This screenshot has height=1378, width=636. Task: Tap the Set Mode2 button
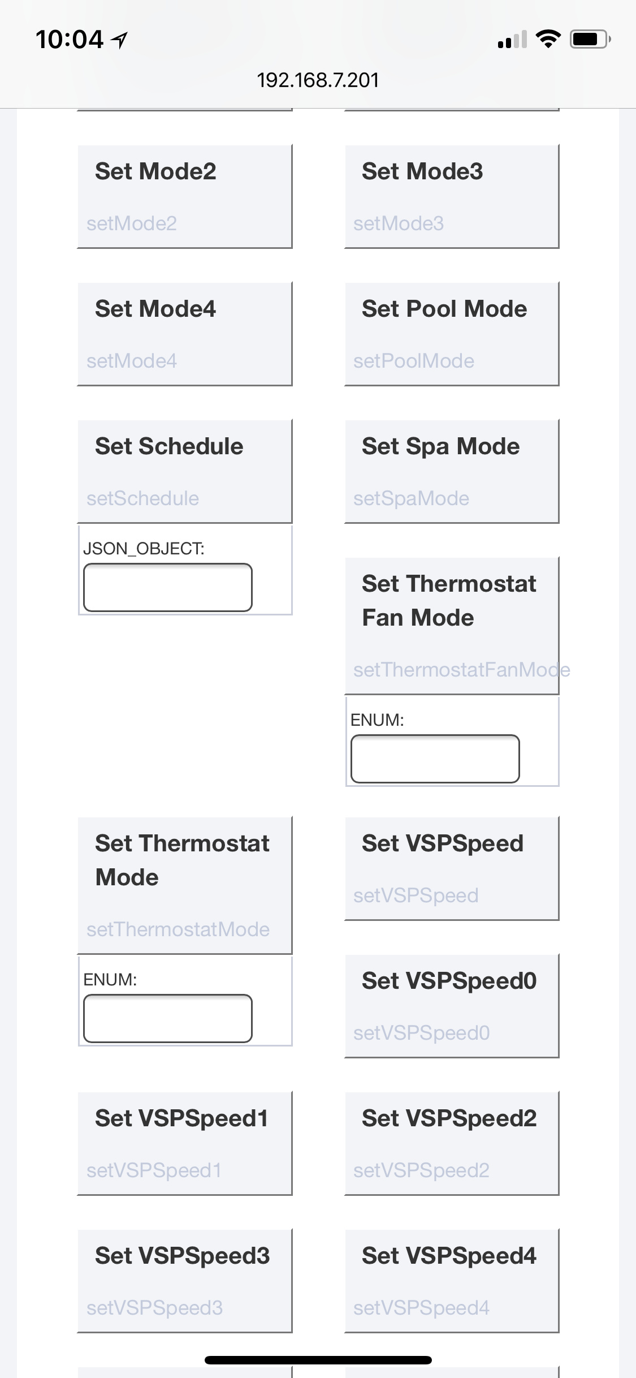184,196
